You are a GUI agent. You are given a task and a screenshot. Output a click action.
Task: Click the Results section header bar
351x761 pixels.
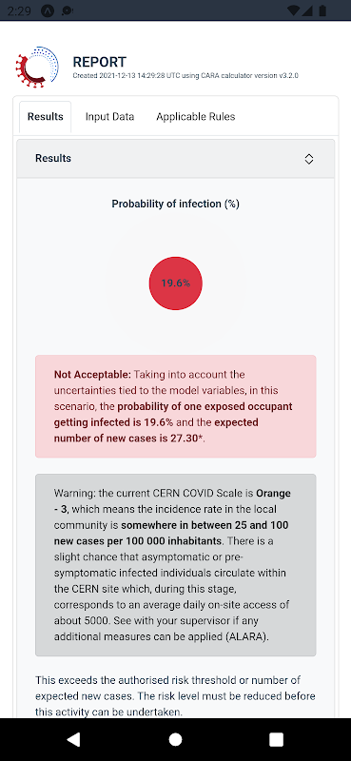175,159
